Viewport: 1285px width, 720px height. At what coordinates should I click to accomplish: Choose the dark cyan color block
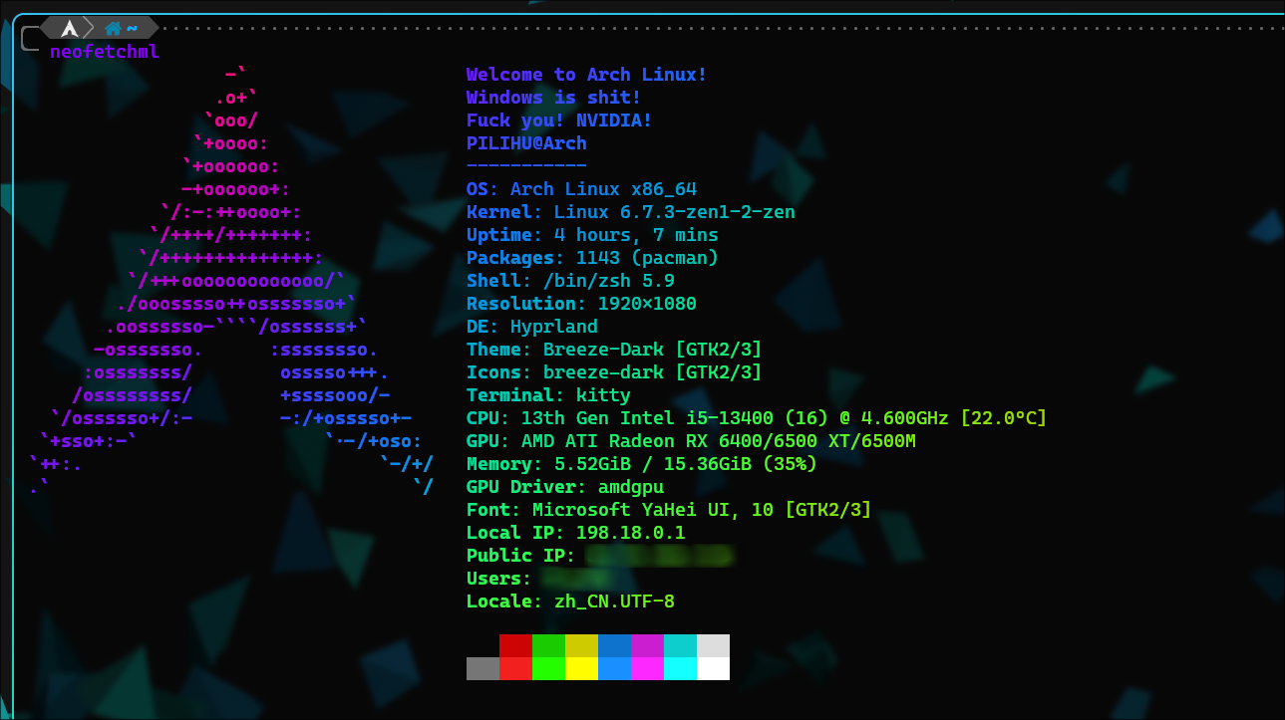click(x=680, y=645)
